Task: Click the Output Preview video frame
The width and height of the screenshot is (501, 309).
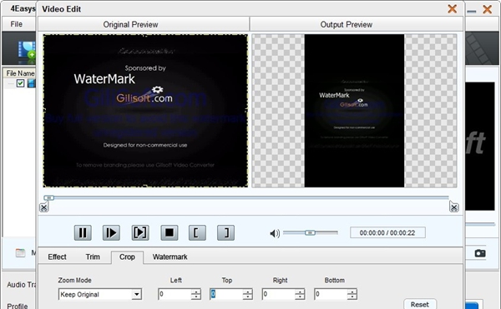Action: click(354, 111)
